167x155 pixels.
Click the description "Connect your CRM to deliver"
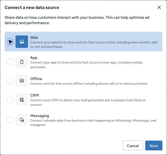coord(88,103)
